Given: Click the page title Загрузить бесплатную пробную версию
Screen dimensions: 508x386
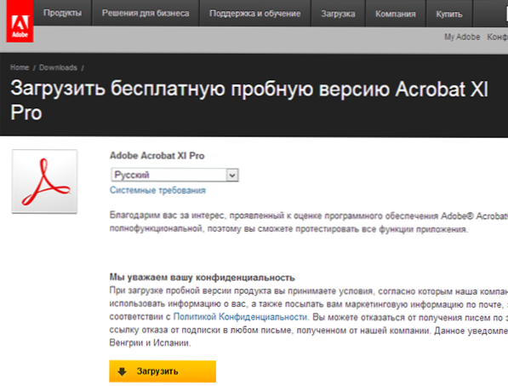Looking at the screenshot, I should click(x=200, y=89).
